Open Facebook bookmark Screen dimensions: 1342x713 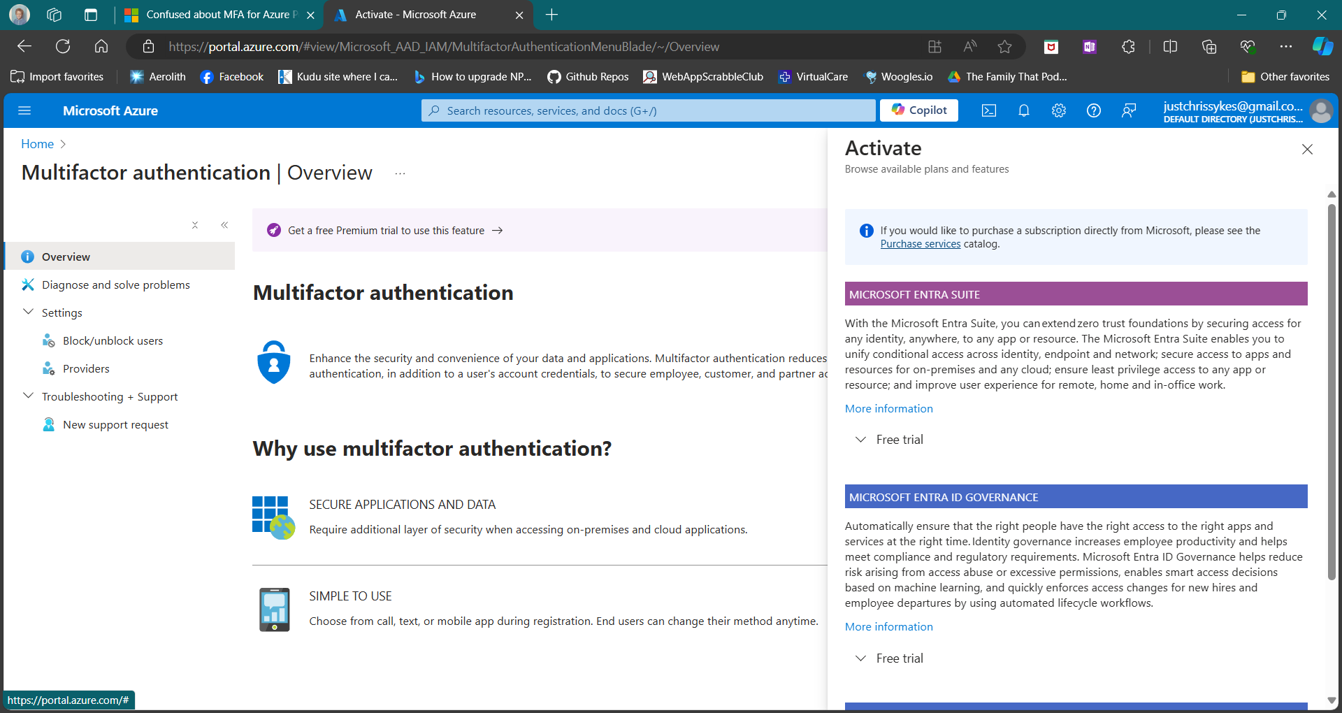coord(232,77)
